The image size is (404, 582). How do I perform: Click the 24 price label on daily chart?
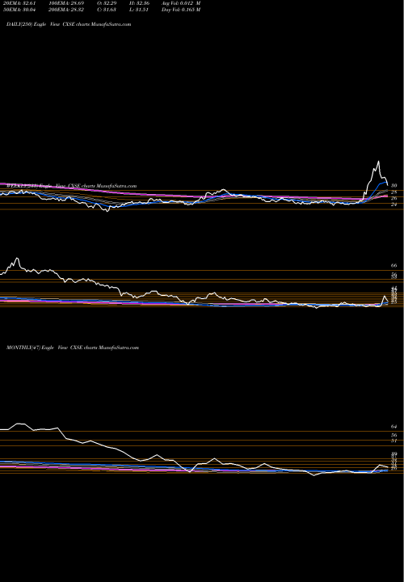[x=394, y=205]
